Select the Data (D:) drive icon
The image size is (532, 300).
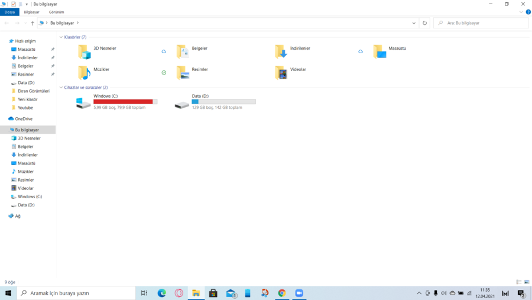(x=182, y=105)
